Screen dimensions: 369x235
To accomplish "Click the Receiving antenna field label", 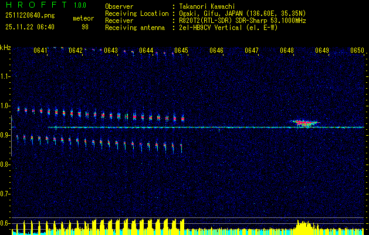I will (x=135, y=28).
